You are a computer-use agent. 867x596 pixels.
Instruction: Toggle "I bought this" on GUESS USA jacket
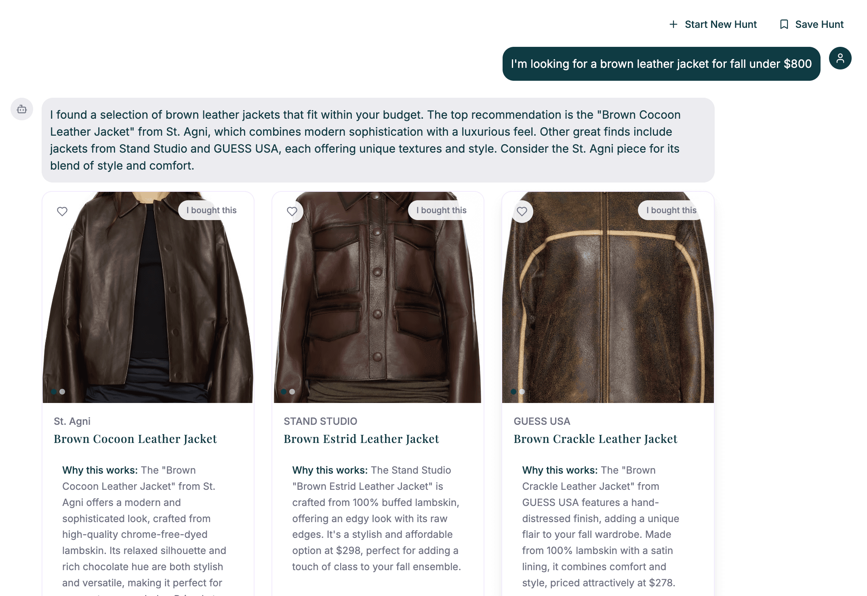pyautogui.click(x=671, y=210)
